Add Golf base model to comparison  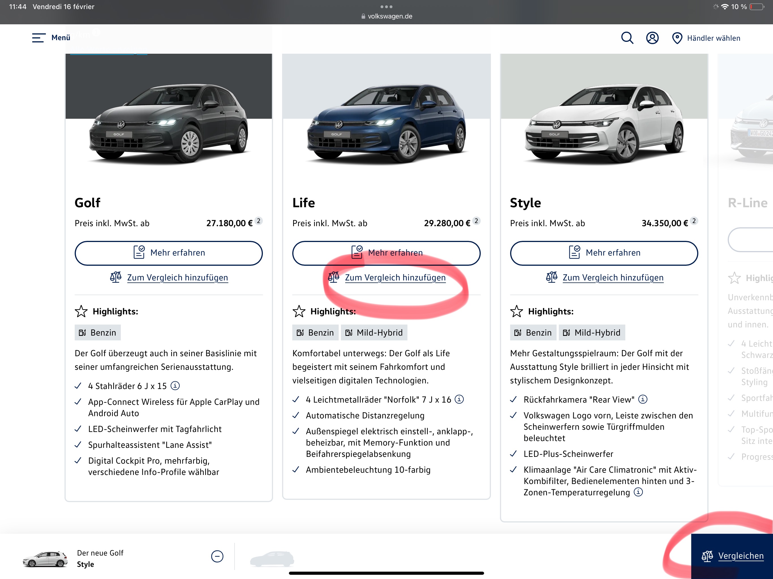(x=177, y=278)
